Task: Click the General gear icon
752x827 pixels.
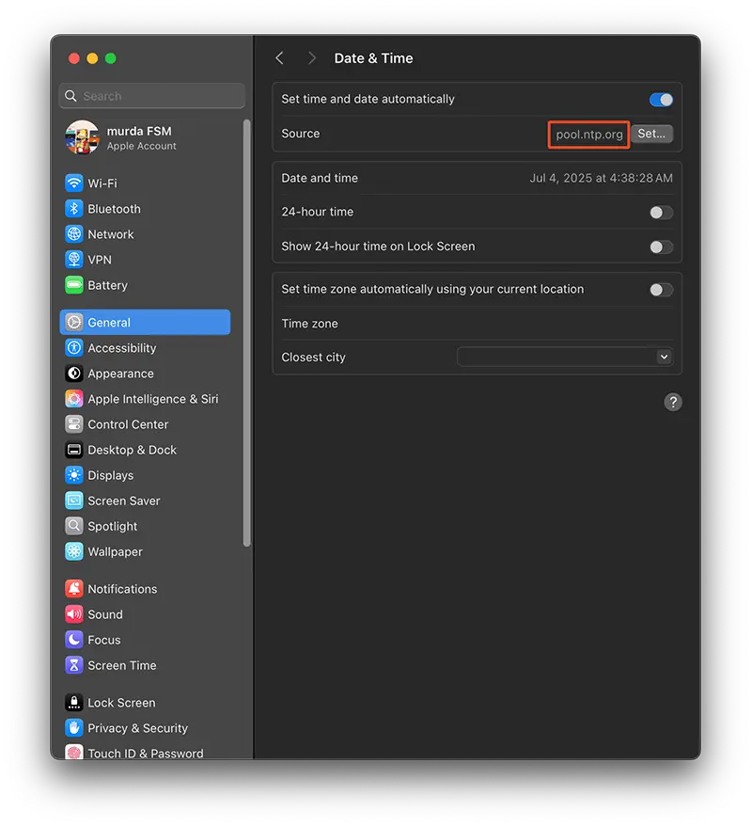Action: tap(73, 323)
